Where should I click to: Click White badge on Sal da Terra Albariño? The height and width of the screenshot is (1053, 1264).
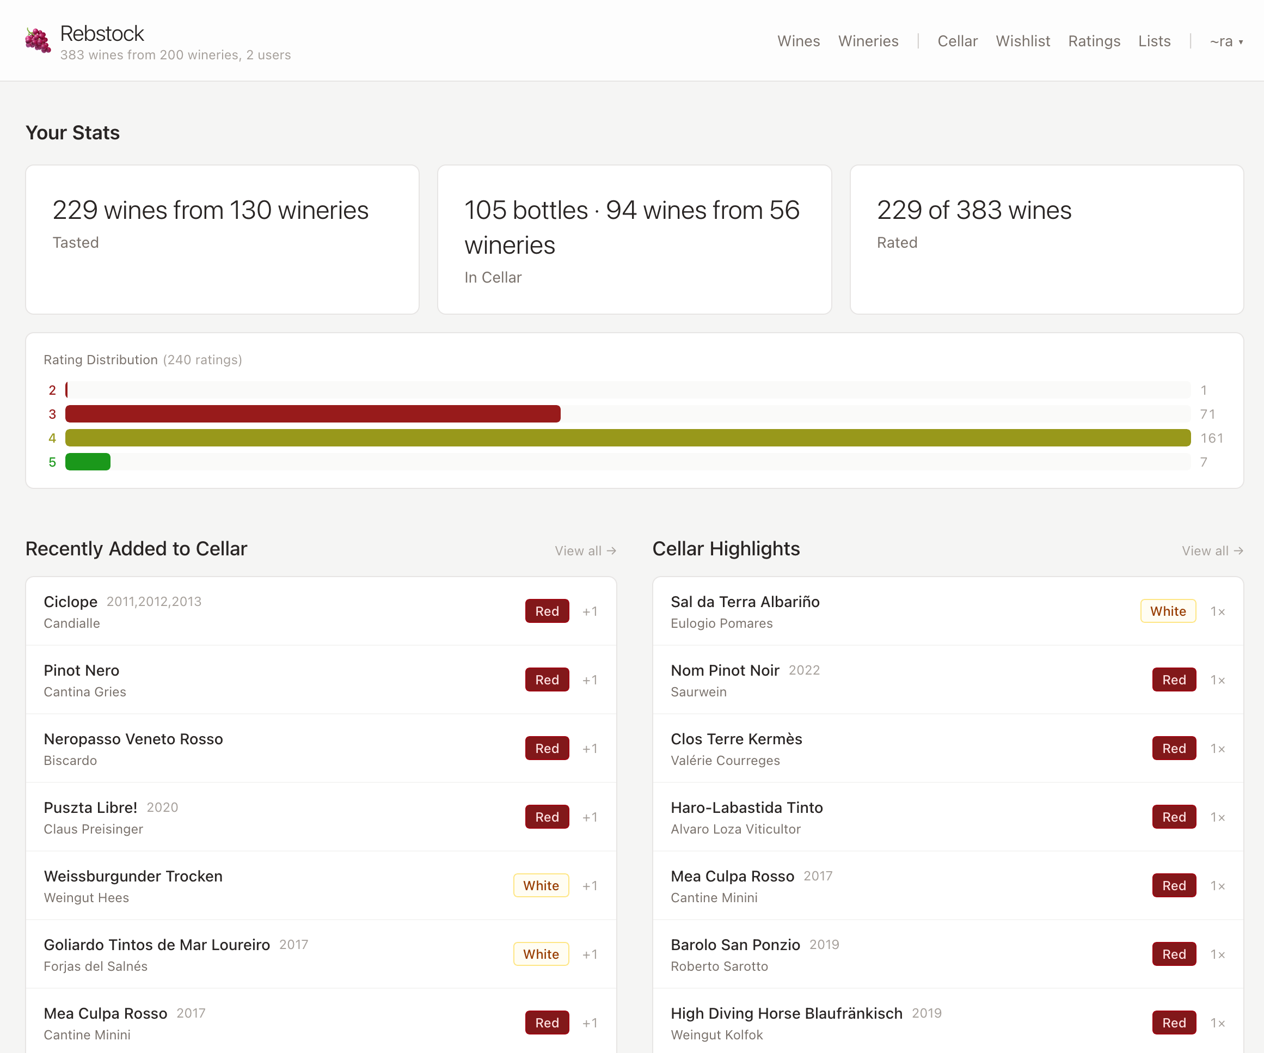click(1168, 611)
